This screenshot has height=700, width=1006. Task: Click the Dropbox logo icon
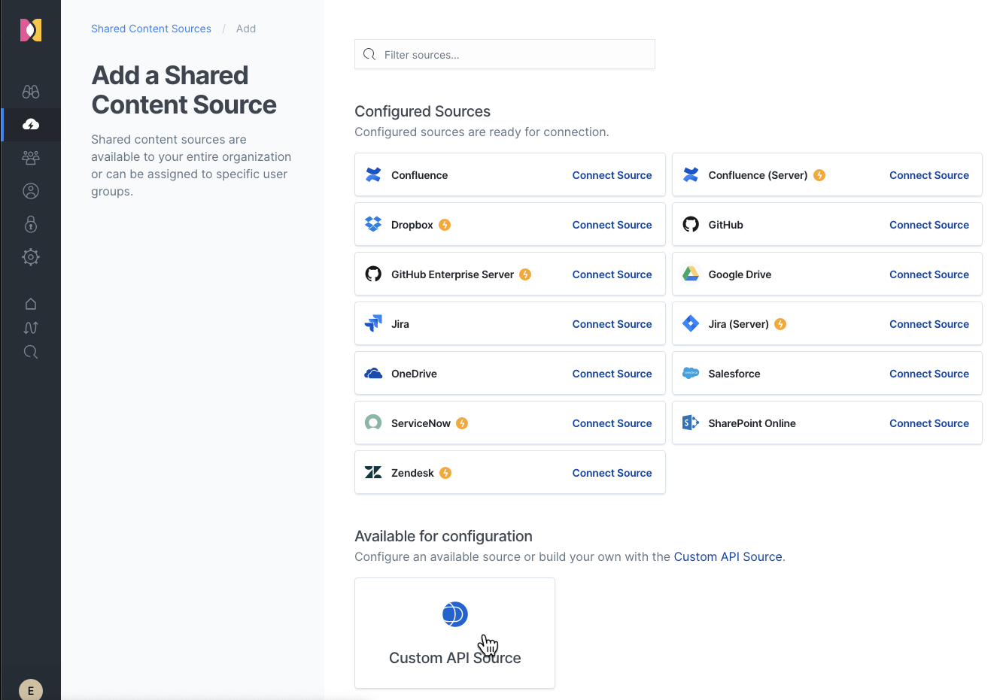pos(373,224)
